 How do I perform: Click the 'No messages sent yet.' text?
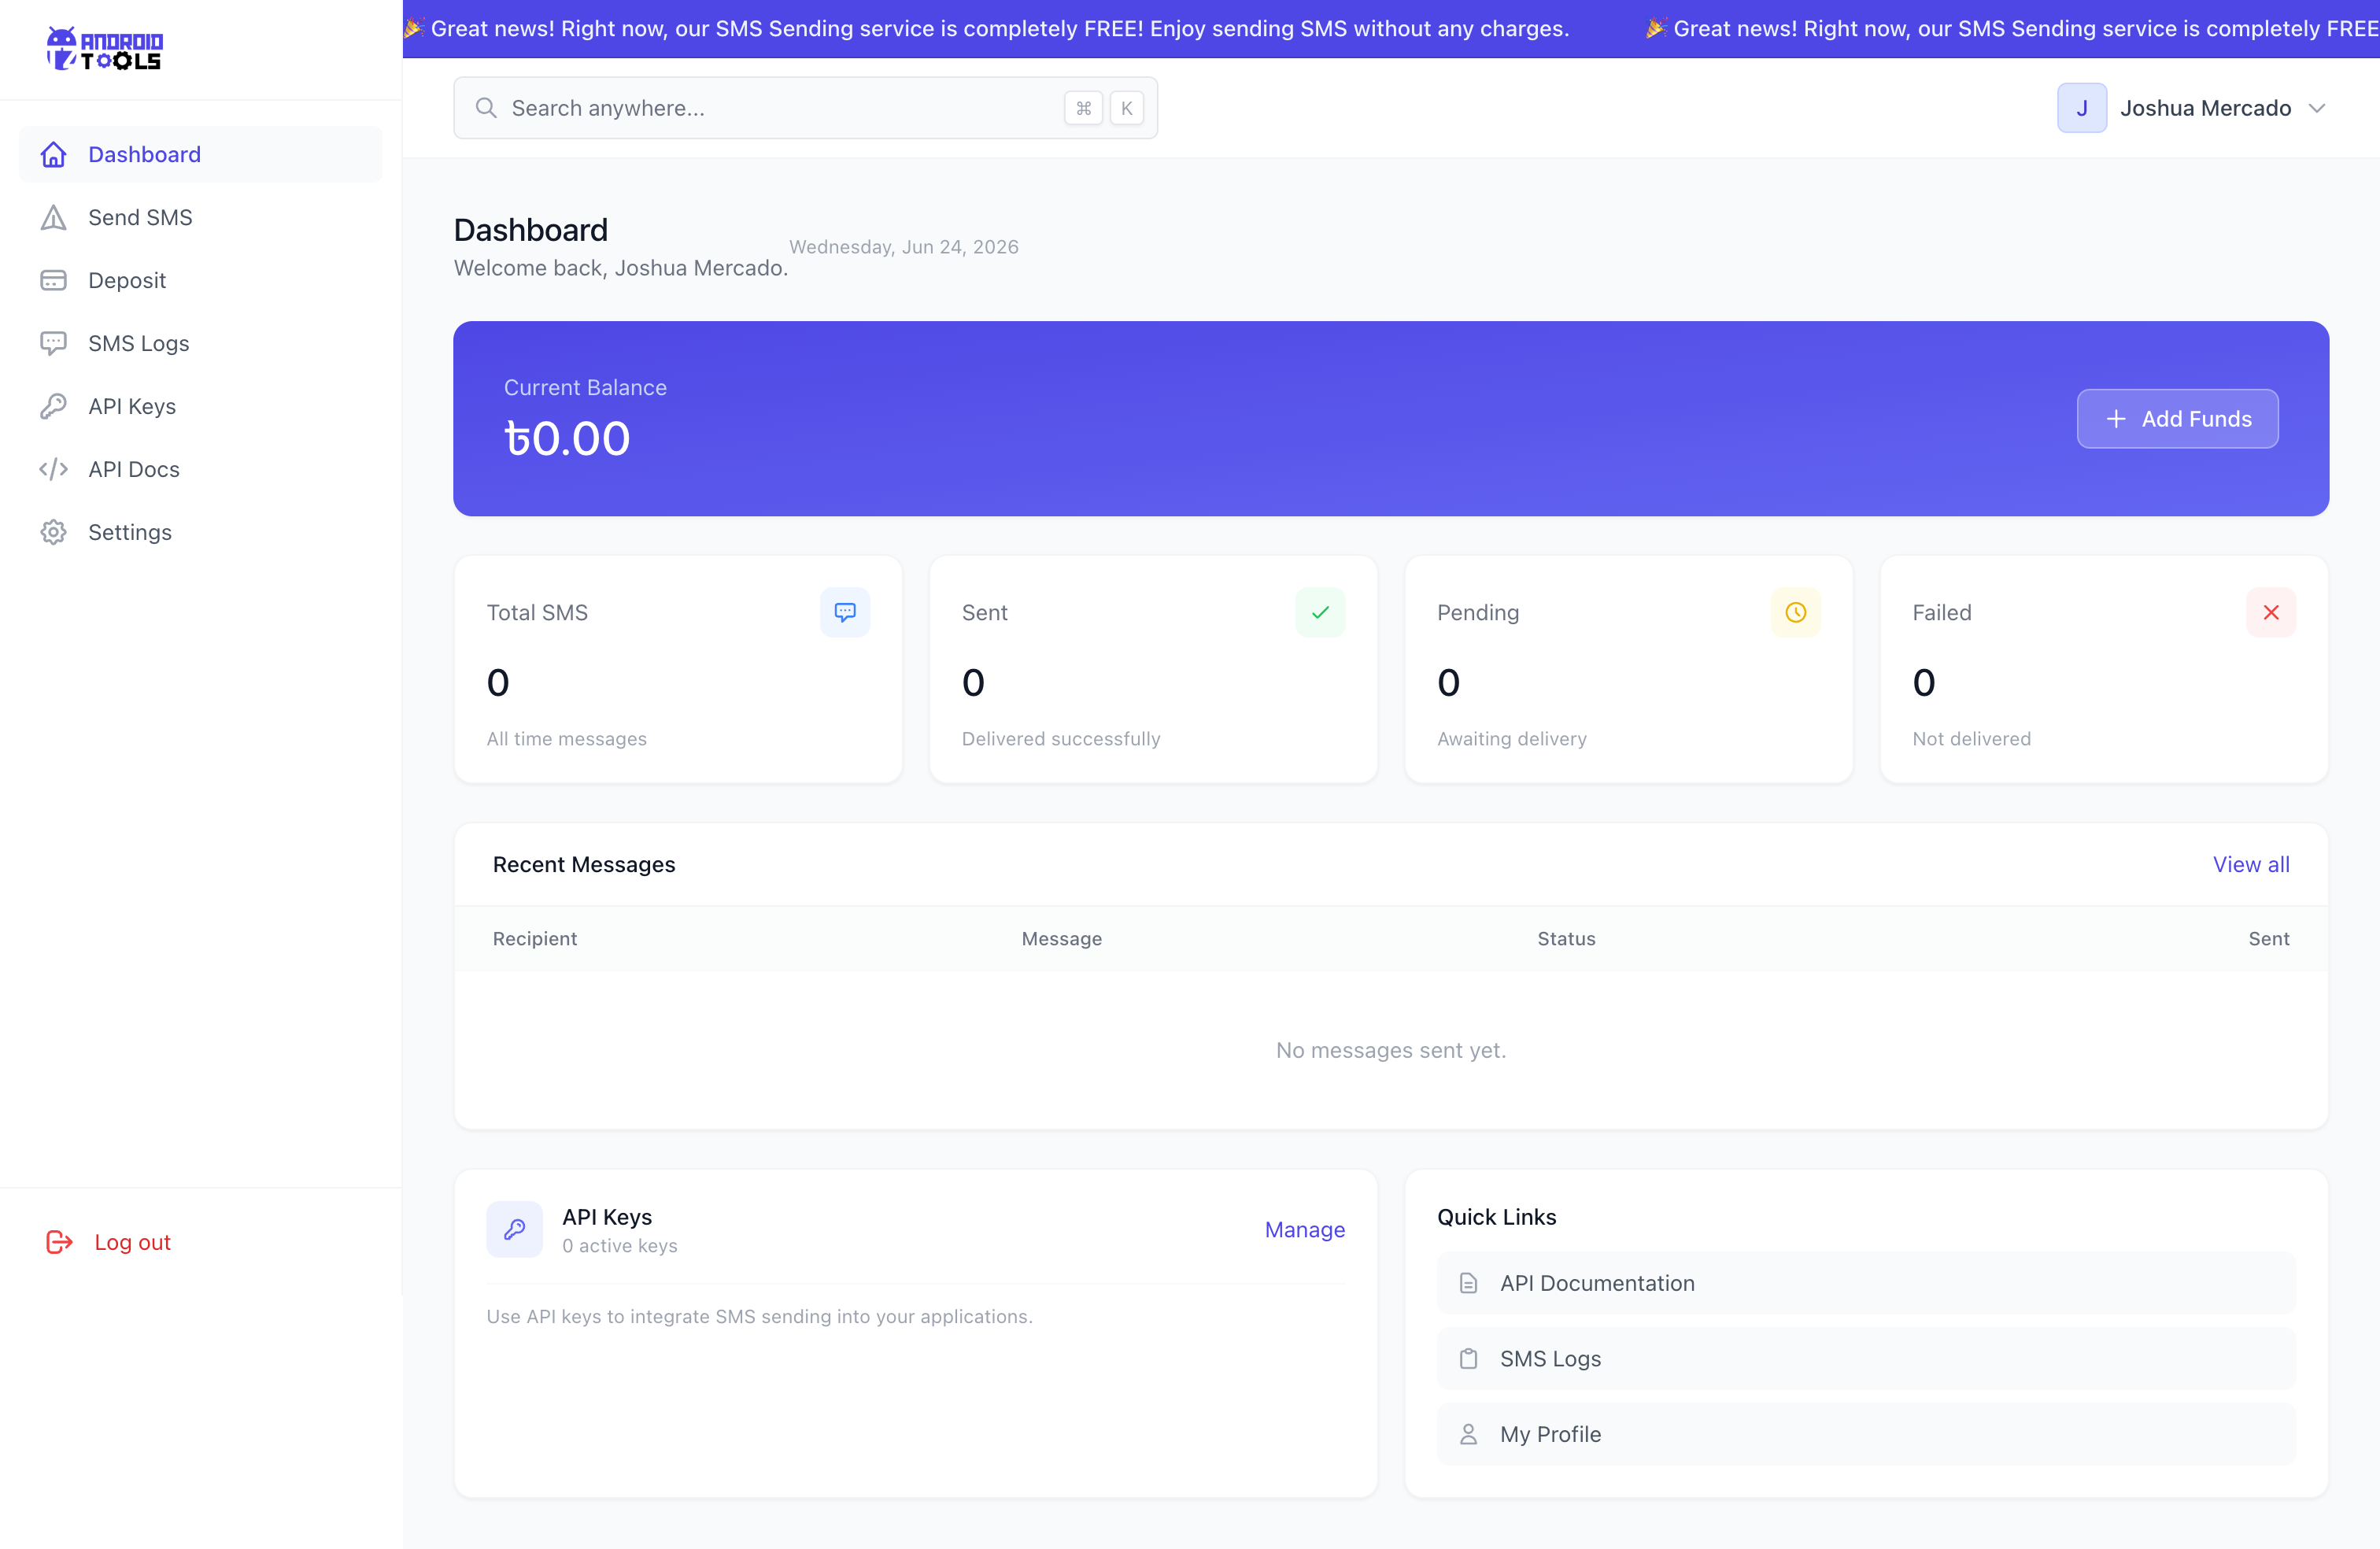pos(1391,1050)
